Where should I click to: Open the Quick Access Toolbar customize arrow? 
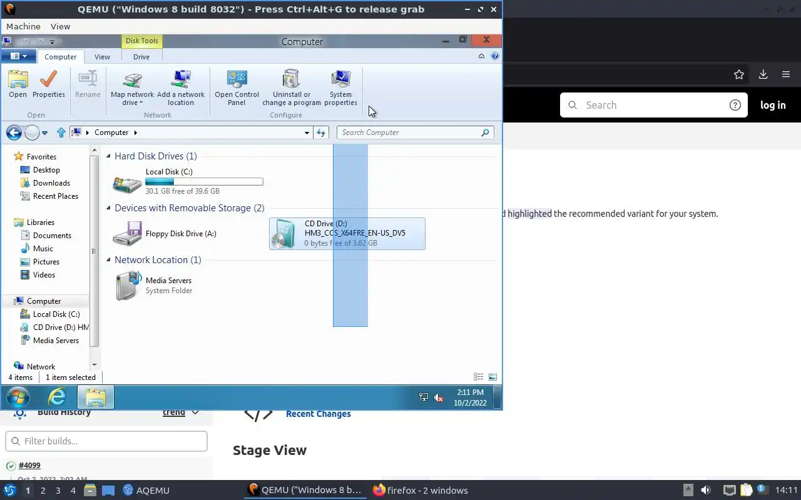click(x=52, y=42)
